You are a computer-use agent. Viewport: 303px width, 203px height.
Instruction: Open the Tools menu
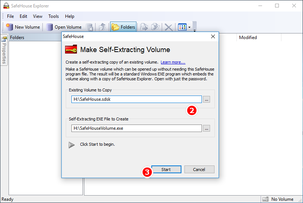[x=54, y=16]
